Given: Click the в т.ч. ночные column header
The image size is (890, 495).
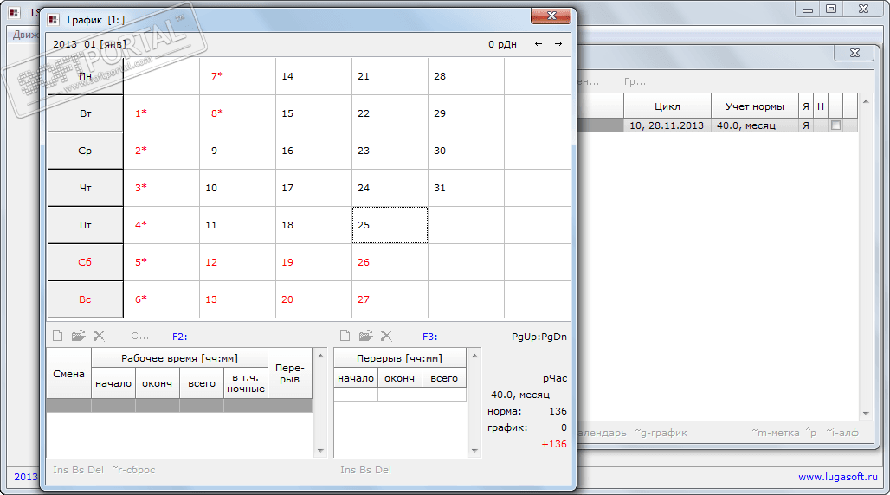Looking at the screenshot, I should [x=245, y=383].
